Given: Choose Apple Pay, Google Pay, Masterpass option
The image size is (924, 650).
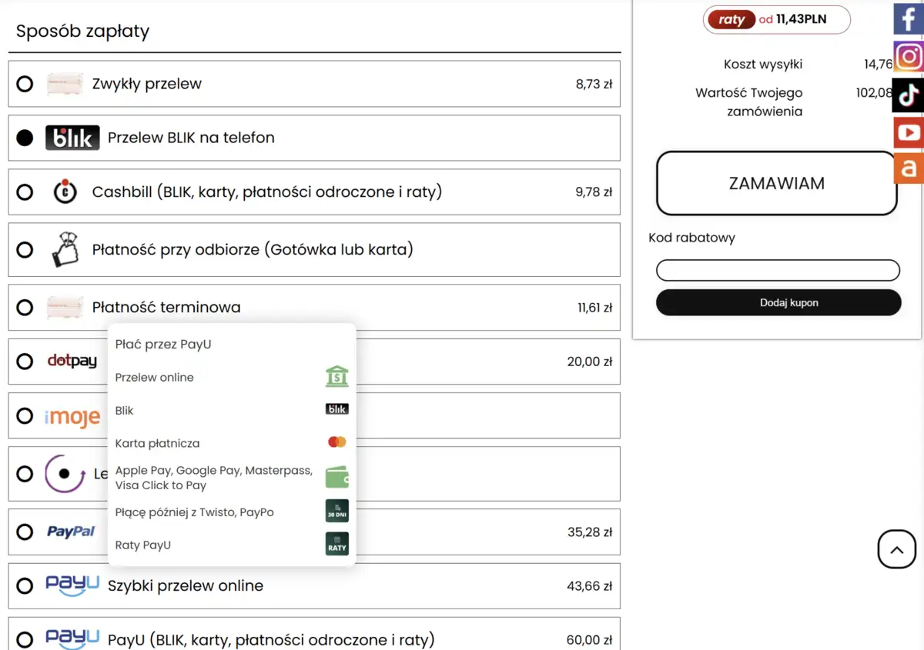Looking at the screenshot, I should point(232,478).
